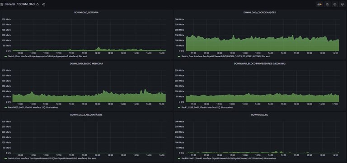Image resolution: width=347 pixels, height=163 pixels.
Task: Open the dashboards grid icon beside General
Action: pos(2,4)
